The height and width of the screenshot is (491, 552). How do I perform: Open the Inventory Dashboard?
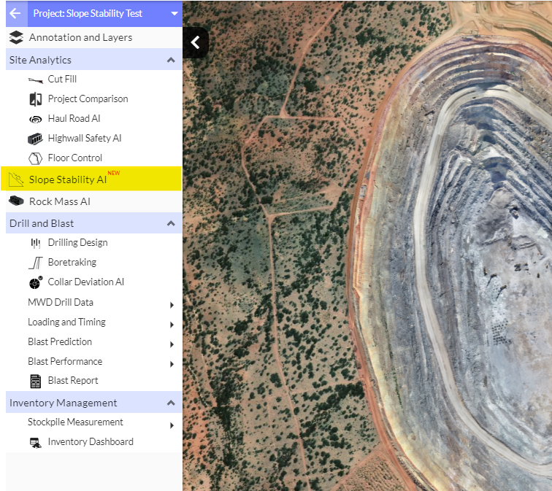point(90,442)
